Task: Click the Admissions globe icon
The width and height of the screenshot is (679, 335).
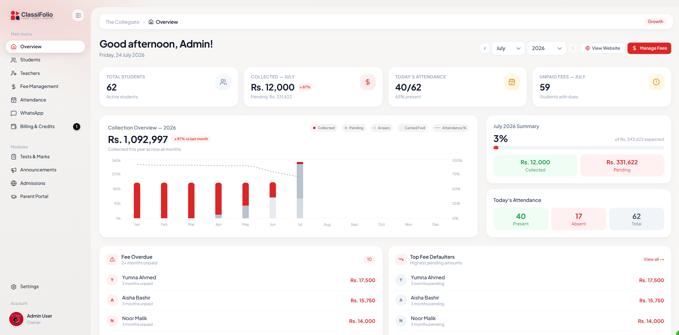Action: point(14,183)
